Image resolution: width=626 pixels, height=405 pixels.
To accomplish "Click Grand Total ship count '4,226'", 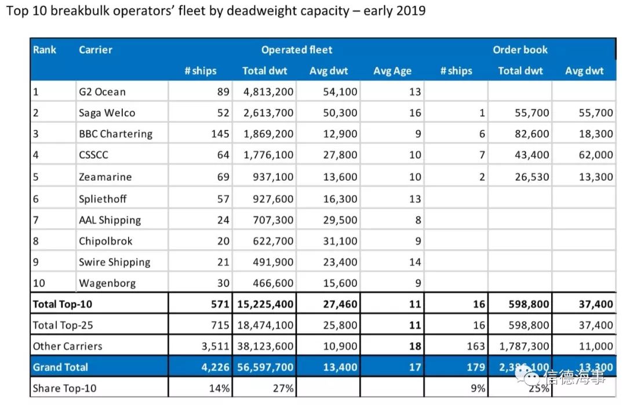I will click(x=216, y=367).
